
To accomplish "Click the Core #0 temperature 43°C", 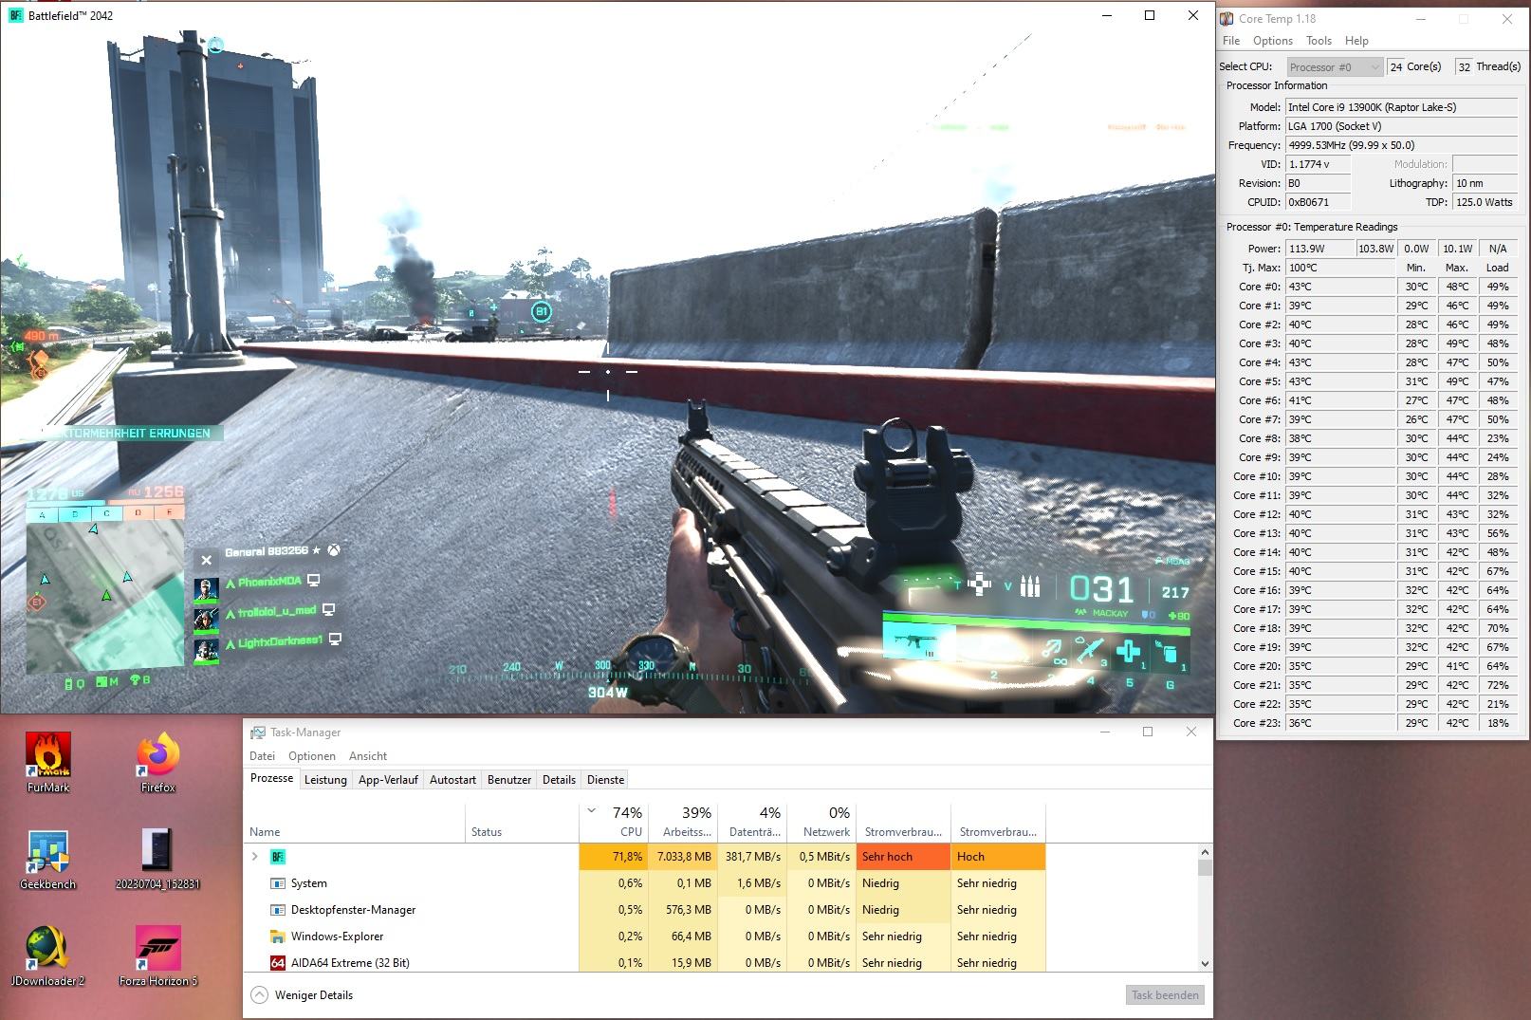I will [x=1339, y=287].
